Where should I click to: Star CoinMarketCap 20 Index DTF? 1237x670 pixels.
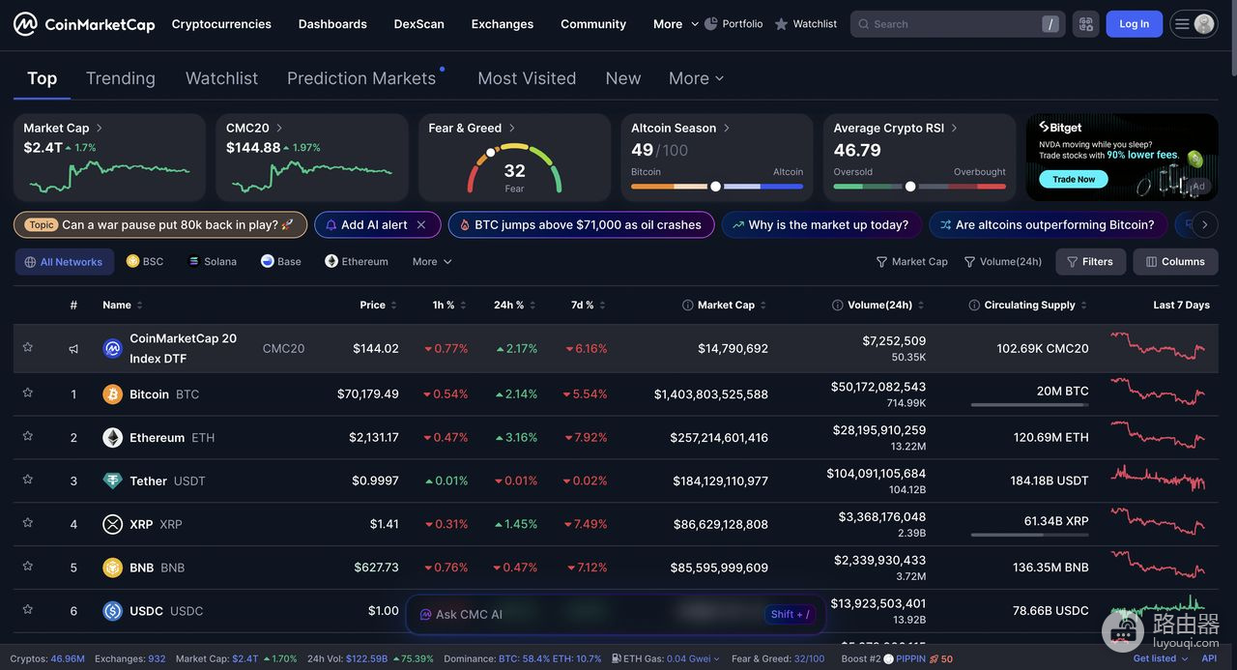28,347
